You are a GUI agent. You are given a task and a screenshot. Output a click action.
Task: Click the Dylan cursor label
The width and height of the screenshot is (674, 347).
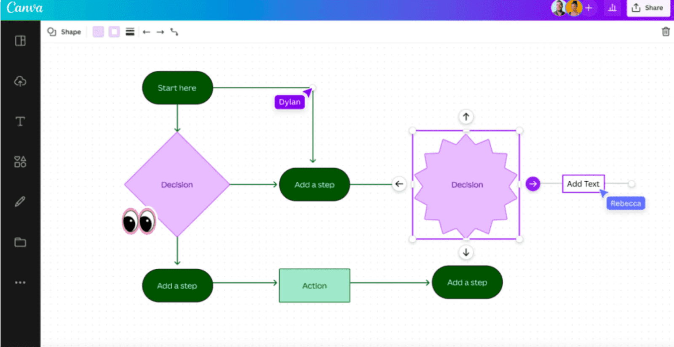tap(290, 102)
